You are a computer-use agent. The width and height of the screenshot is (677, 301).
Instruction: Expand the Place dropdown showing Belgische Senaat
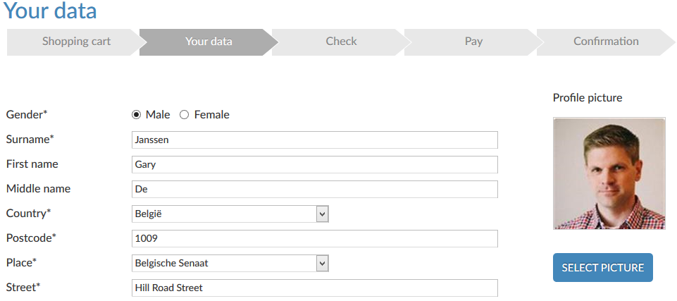point(224,263)
